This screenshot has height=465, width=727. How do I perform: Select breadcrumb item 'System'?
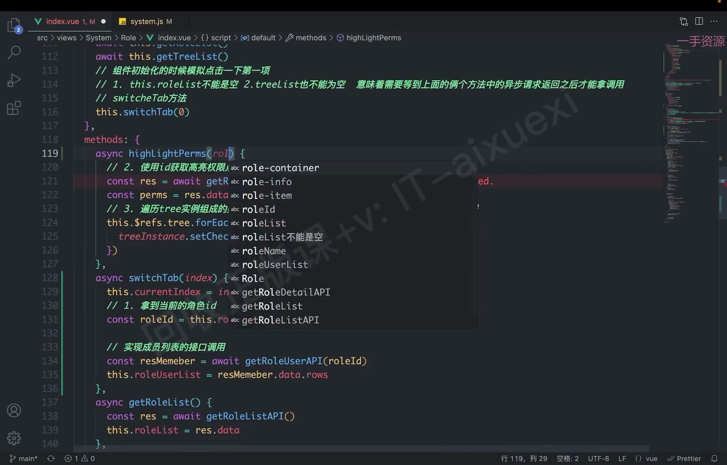[98, 38]
